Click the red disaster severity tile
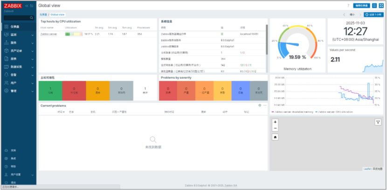The width and height of the screenshot is (387, 190). point(168,90)
